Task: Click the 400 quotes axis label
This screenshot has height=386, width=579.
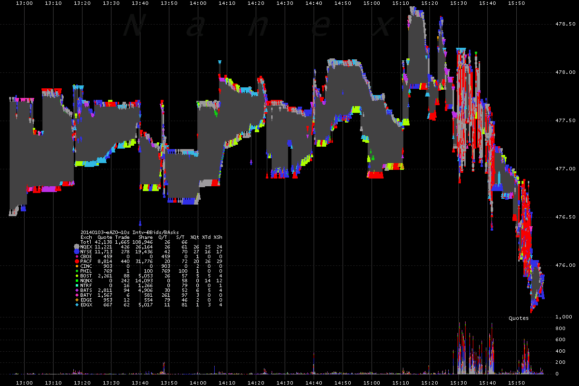Action: coord(560,351)
